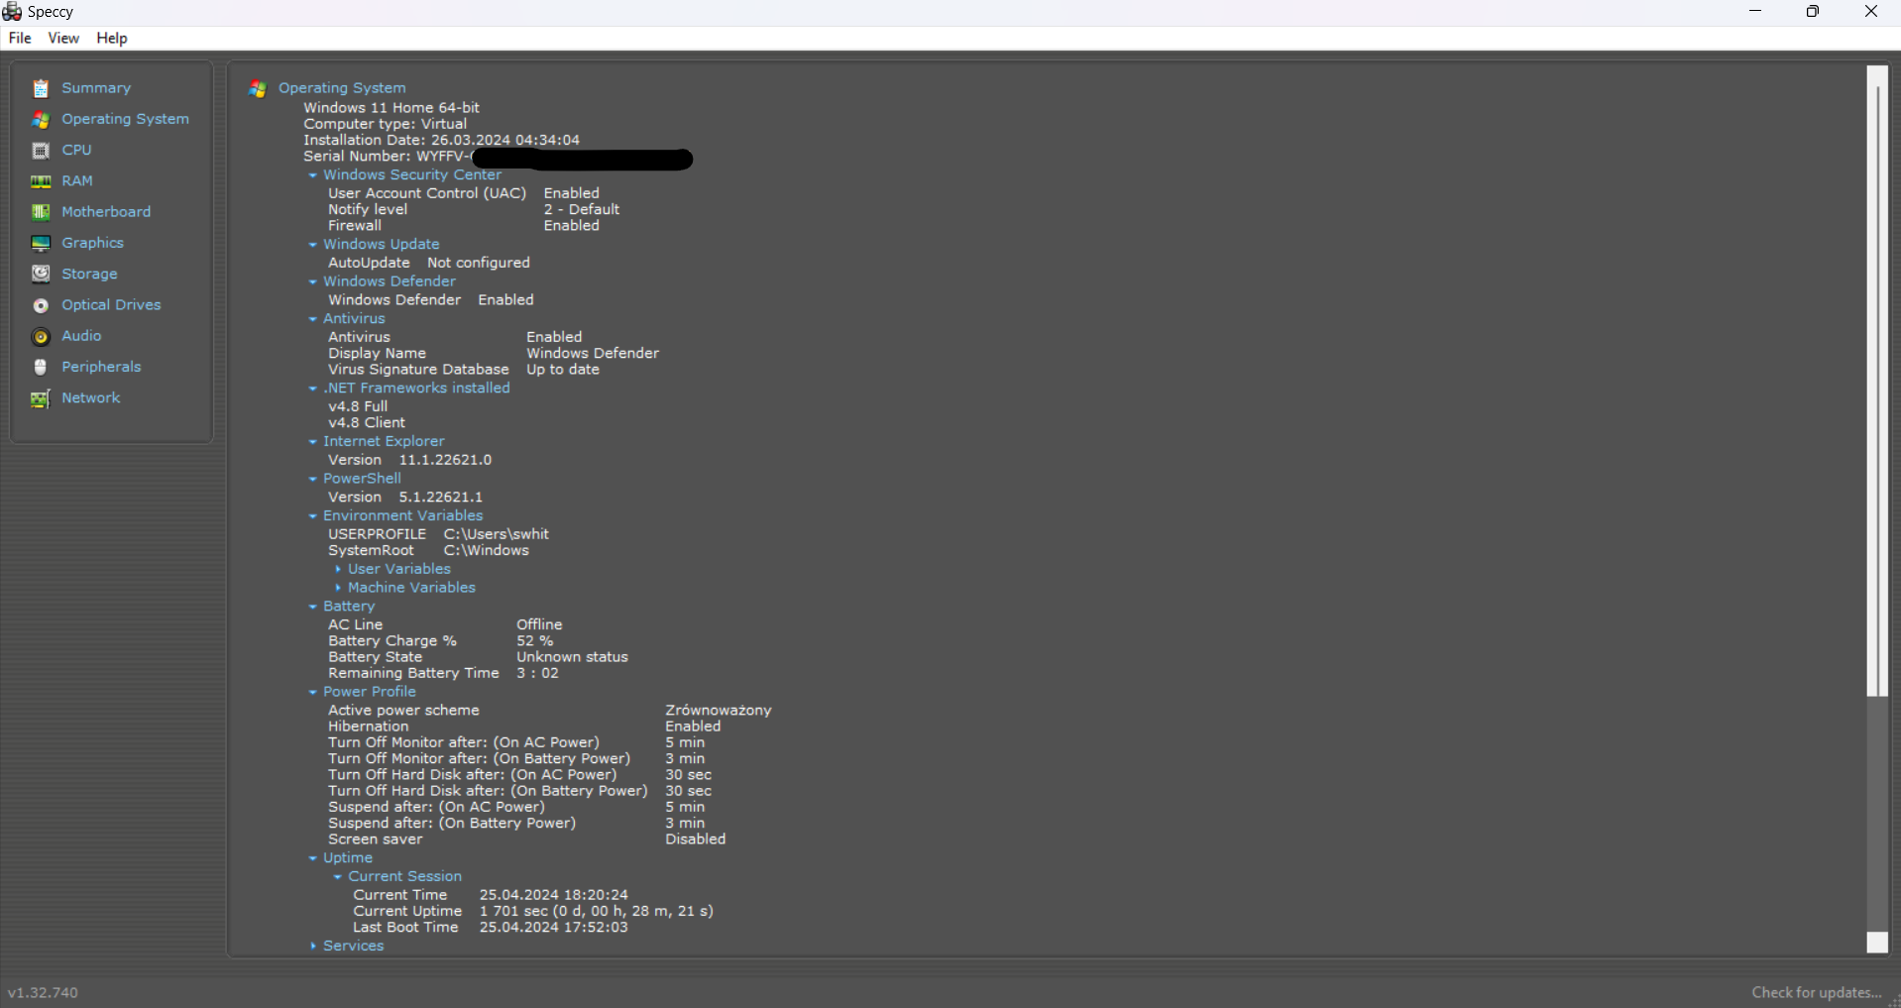Open the Storage disk icon
This screenshot has height=1008, width=1901.
pyautogui.click(x=41, y=275)
